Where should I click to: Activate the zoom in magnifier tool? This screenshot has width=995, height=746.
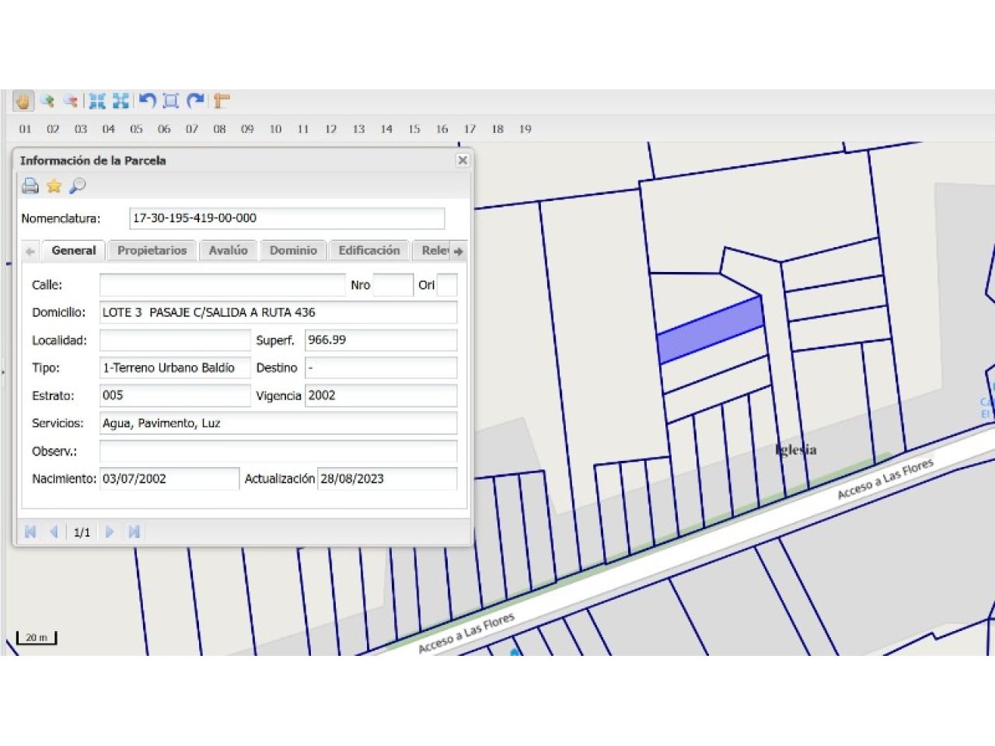click(x=47, y=101)
